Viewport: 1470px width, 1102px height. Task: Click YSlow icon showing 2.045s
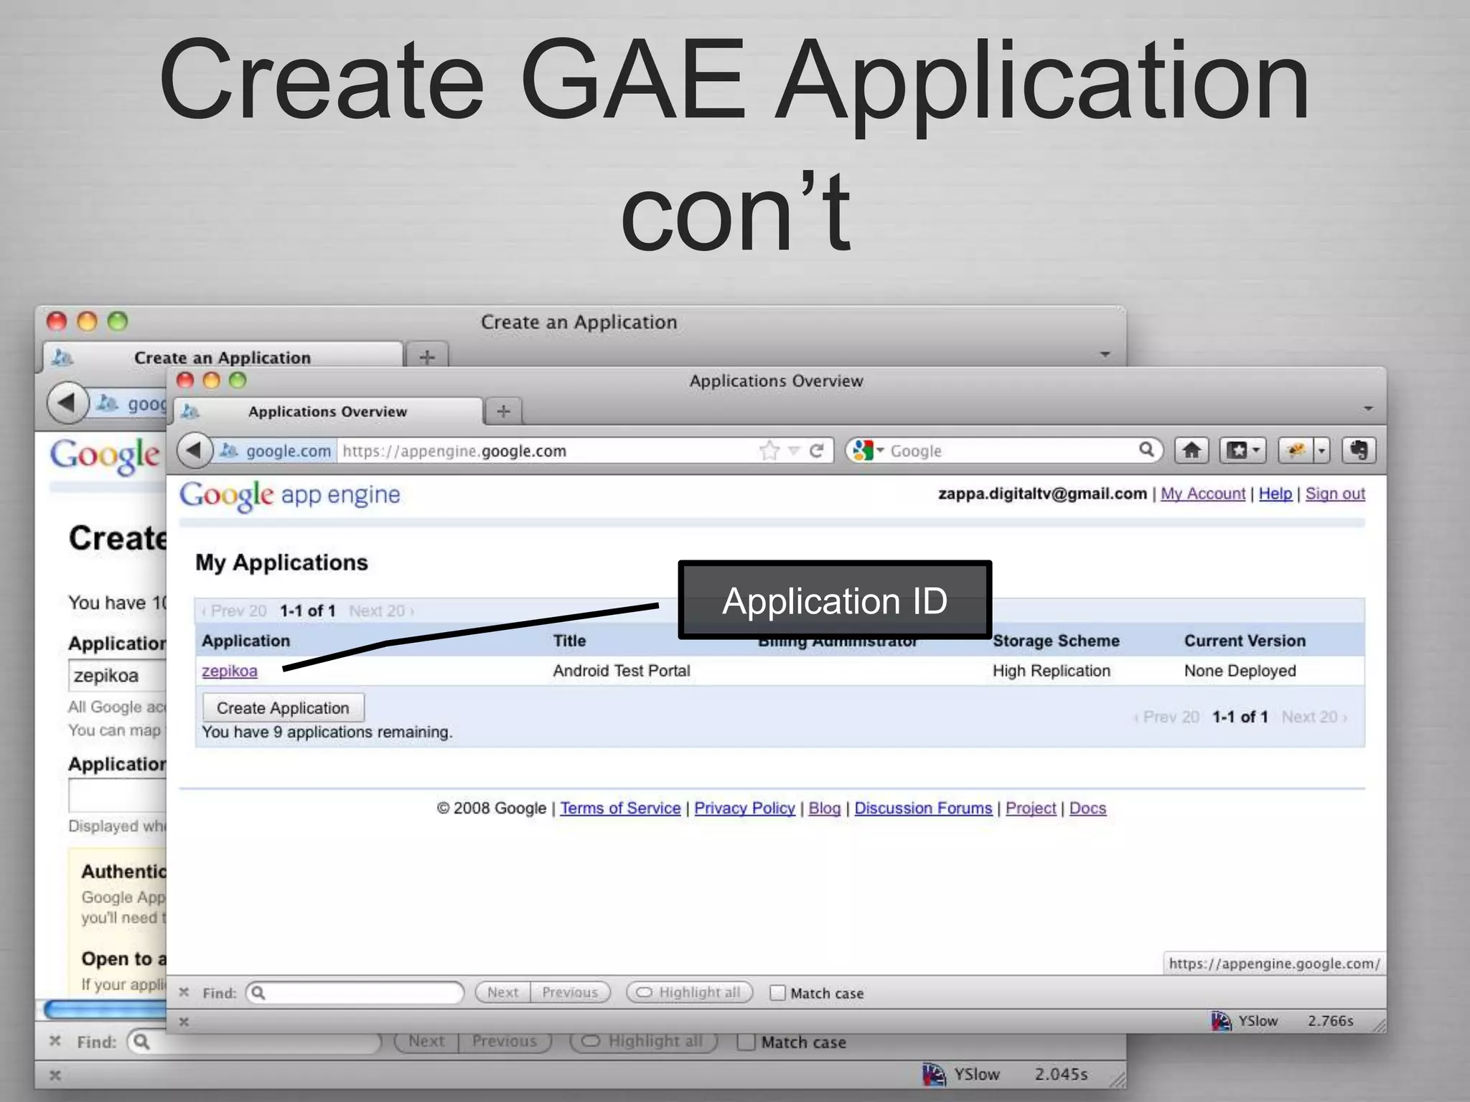[934, 1074]
